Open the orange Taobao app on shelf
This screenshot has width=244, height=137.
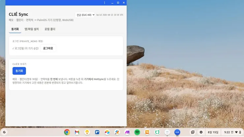(x=147, y=132)
